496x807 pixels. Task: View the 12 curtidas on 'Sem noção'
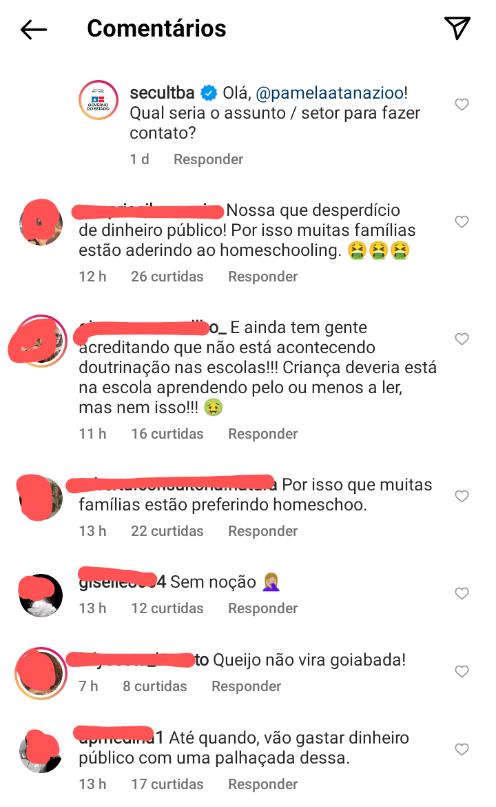167,608
